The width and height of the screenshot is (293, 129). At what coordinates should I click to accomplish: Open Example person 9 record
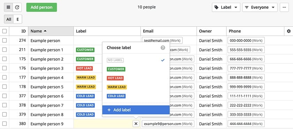47,124
